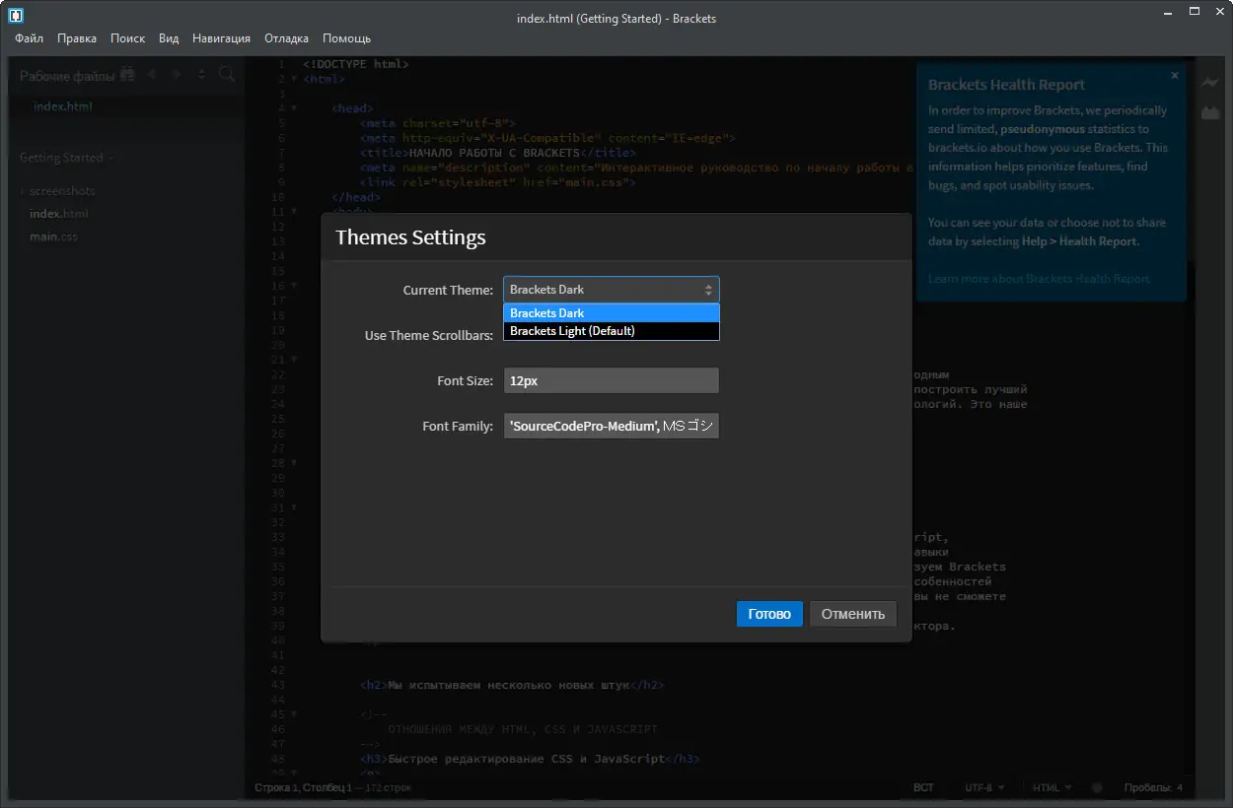Click the show in file tree icon
The height and width of the screenshot is (808, 1233).
coord(202,75)
